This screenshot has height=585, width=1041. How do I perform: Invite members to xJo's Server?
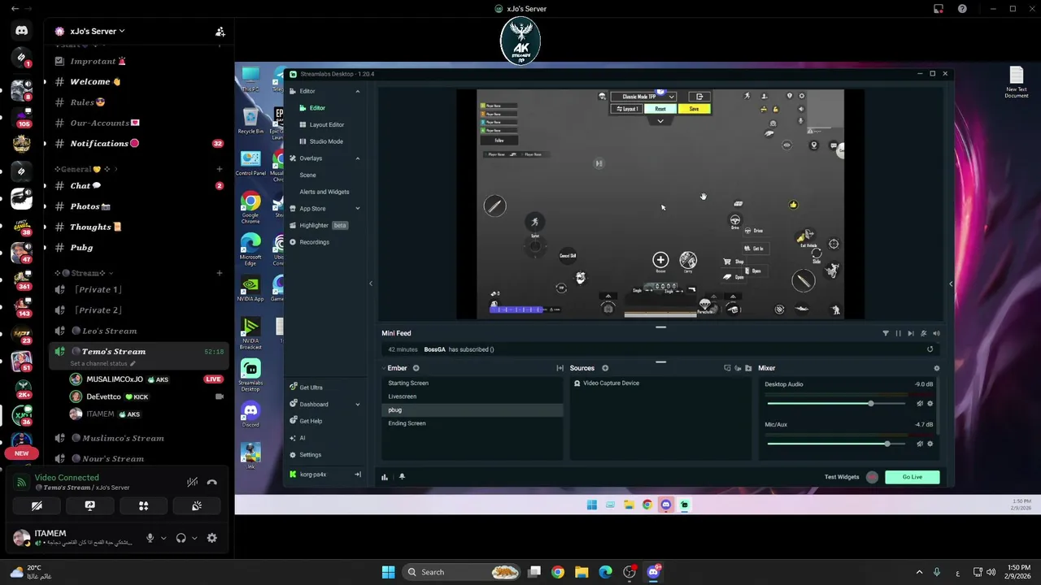coord(220,32)
